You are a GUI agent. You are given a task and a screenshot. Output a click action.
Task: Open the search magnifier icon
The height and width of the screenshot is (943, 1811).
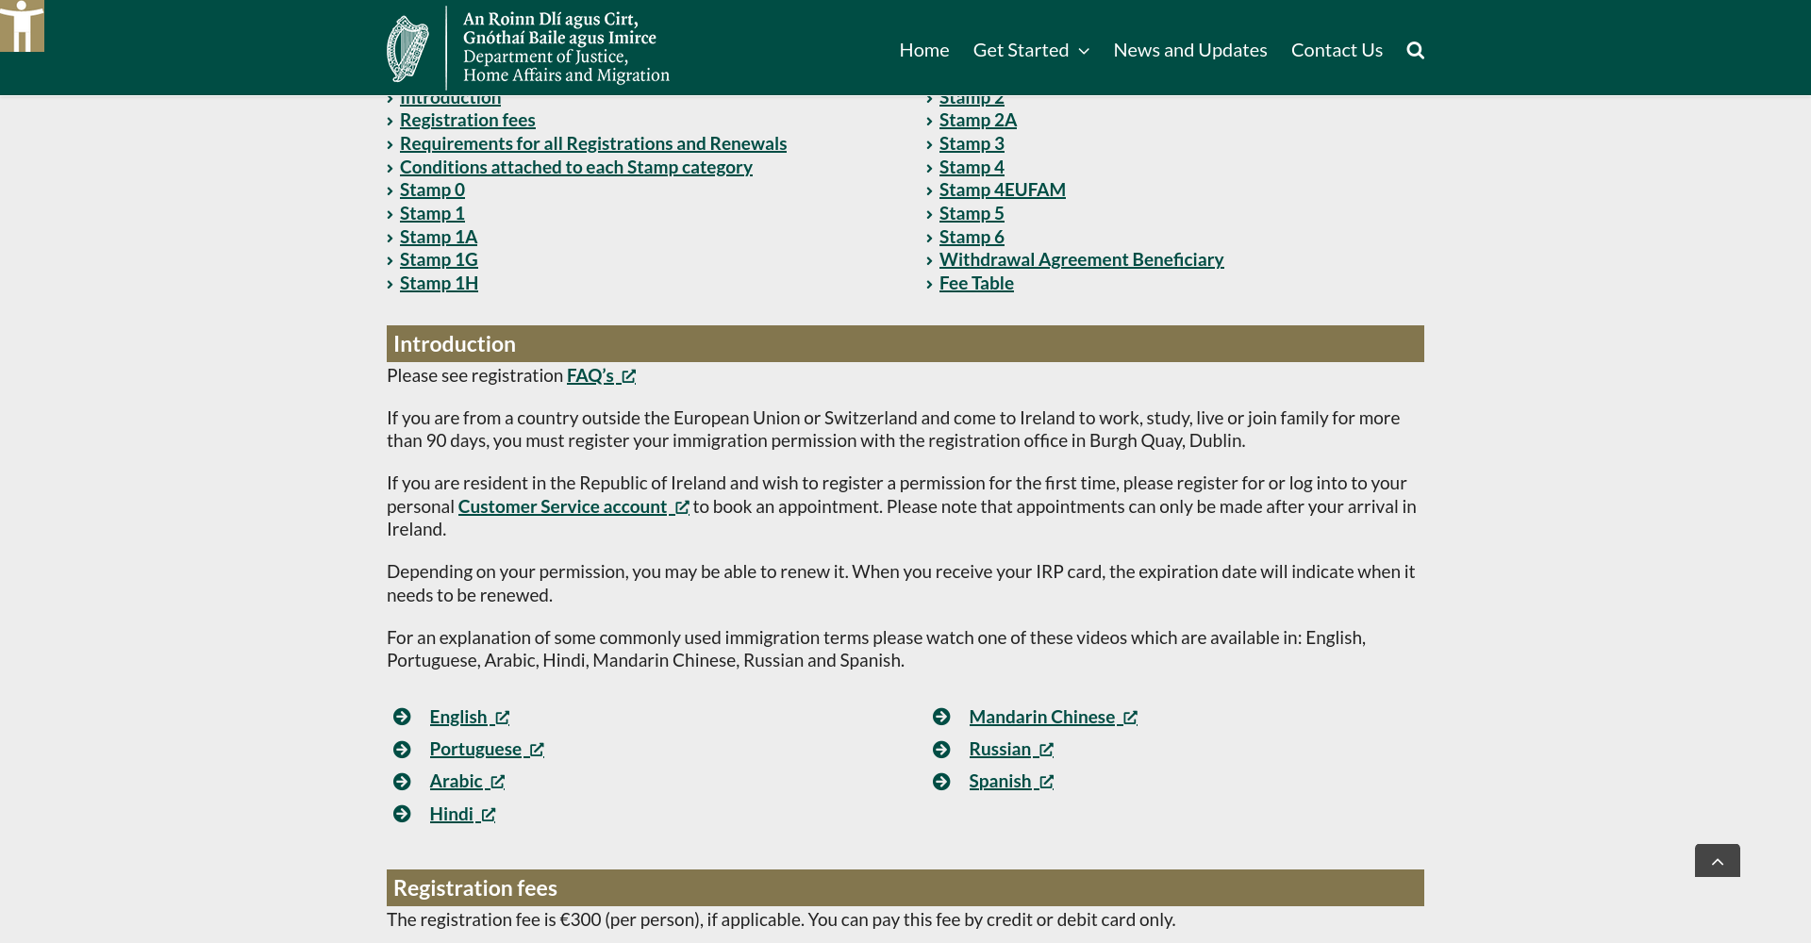coord(1415,50)
